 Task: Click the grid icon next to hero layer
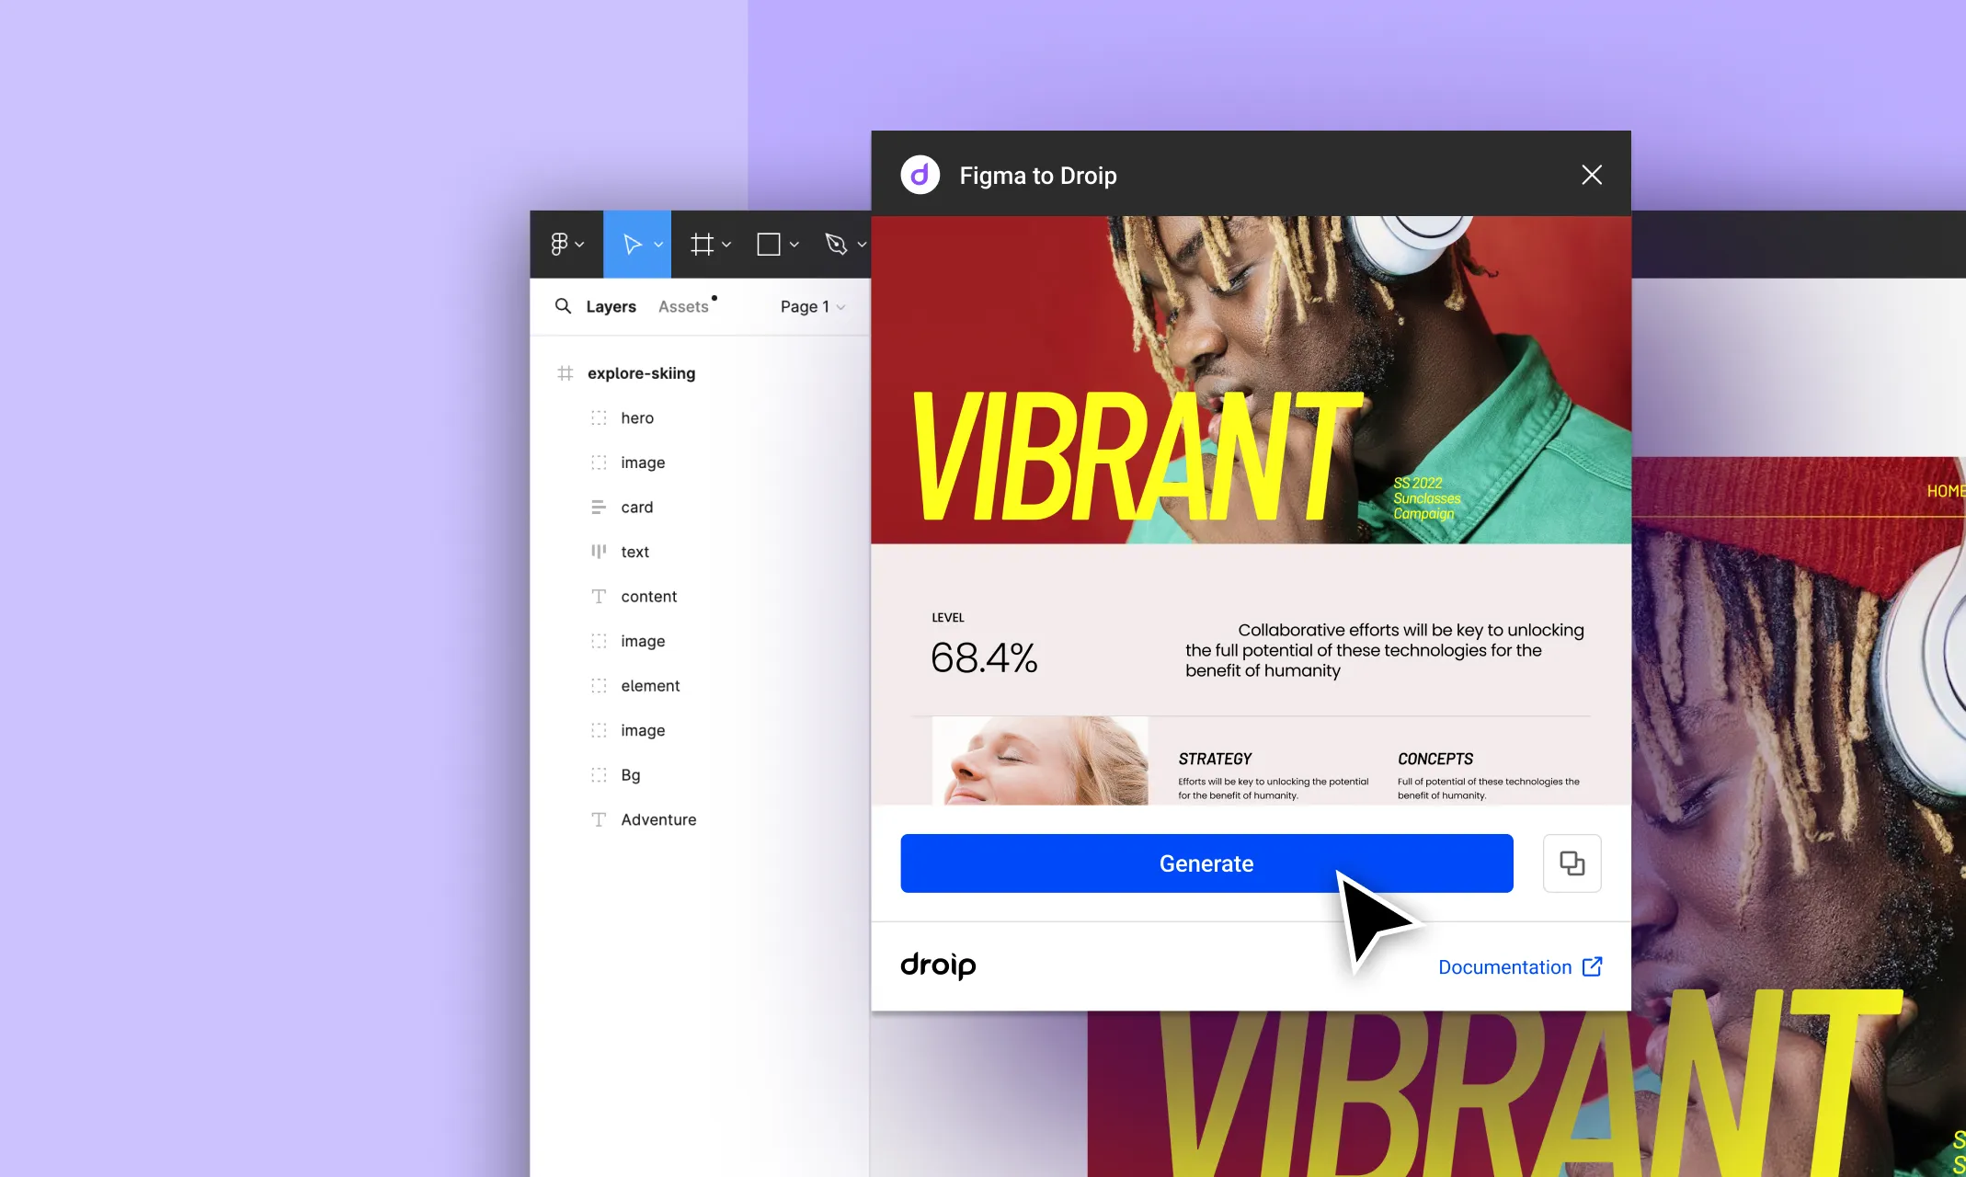click(597, 417)
